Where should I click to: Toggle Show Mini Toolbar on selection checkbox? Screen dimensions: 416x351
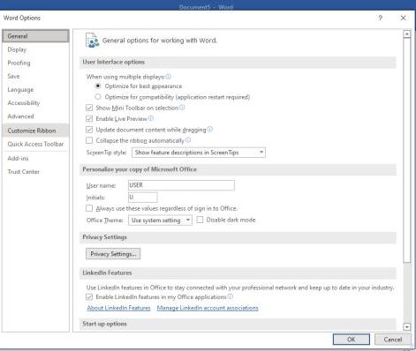[89, 108]
